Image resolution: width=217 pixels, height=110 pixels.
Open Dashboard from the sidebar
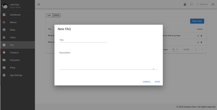click(15, 15)
